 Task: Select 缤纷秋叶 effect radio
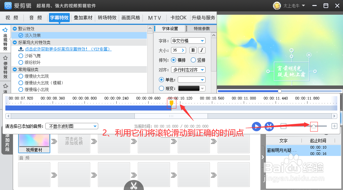pyautogui.click(x=21, y=62)
